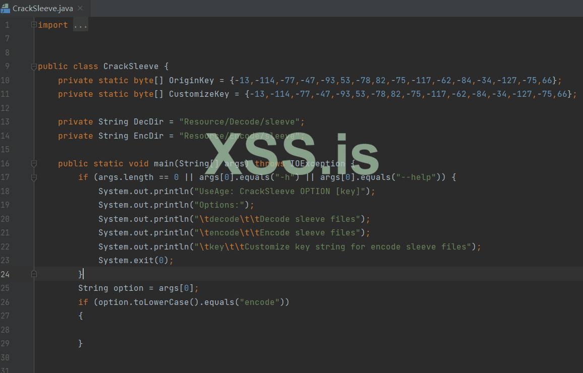Screen dimensions: 583x373
Task: Click the "UseAge: CrackSleeve OPTION [key]" string
Action: pyautogui.click(x=280, y=192)
